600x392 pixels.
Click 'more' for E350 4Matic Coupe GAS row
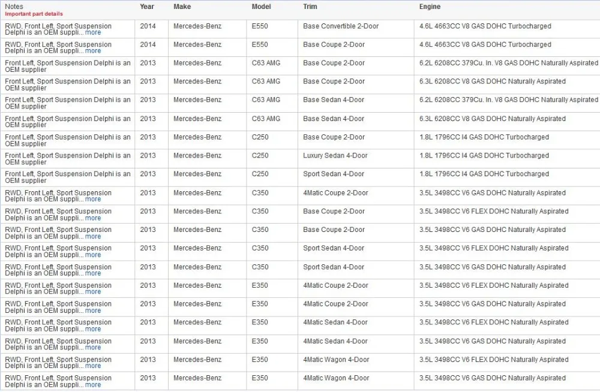point(93,311)
